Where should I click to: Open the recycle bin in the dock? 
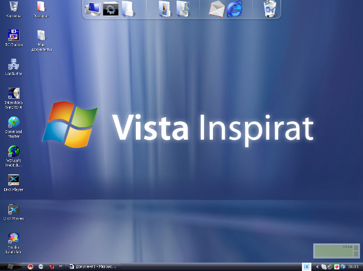pos(270,8)
